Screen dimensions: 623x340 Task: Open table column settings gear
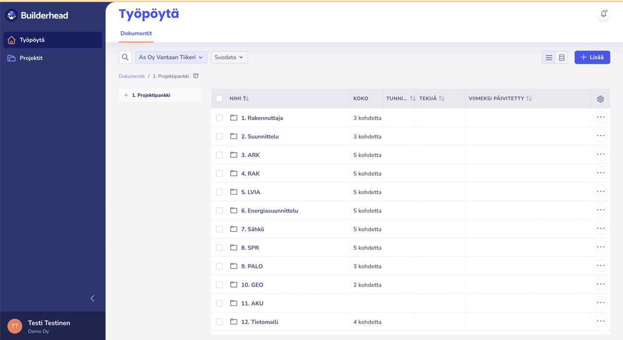[600, 99]
